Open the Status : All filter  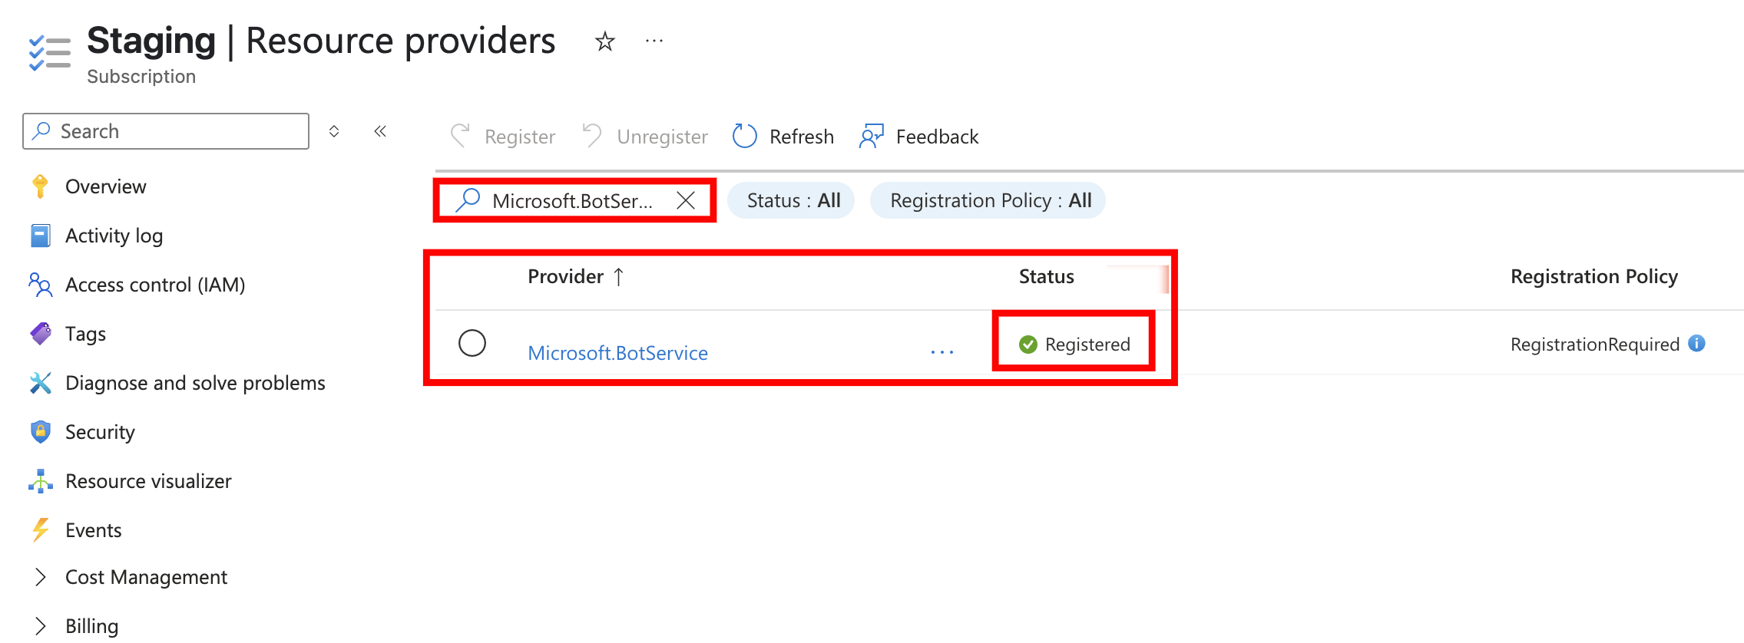tap(792, 200)
